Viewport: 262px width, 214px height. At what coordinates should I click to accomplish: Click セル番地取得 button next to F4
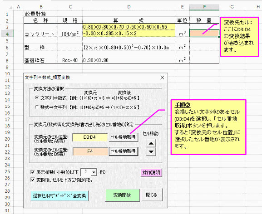(124, 151)
